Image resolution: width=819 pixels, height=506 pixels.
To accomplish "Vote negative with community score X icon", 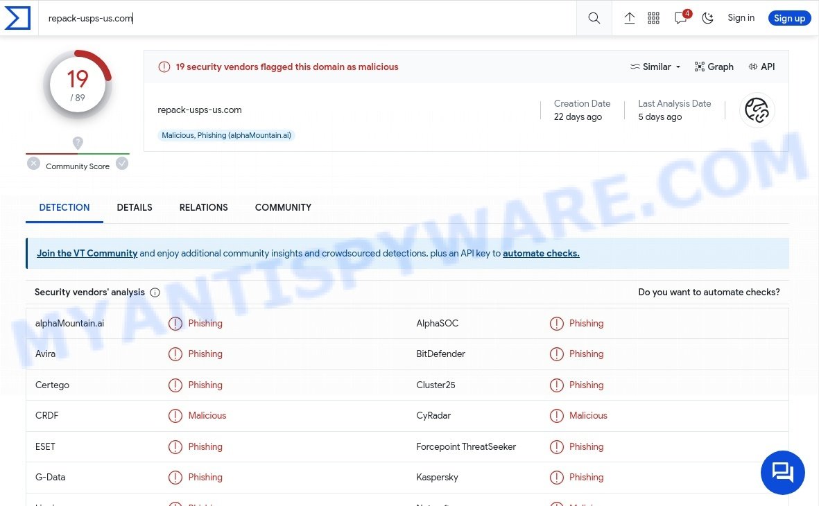I will pyautogui.click(x=33, y=164).
